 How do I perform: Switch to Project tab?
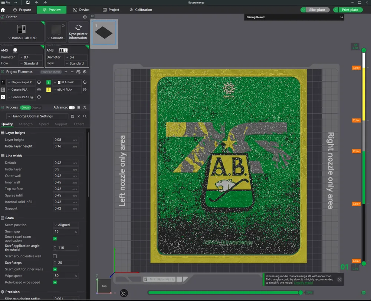click(111, 10)
